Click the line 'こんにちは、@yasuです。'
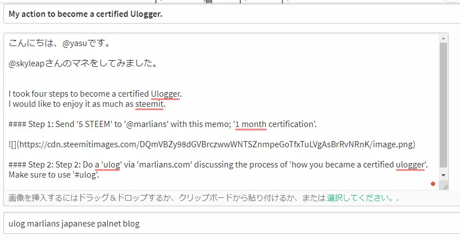Viewport: 460px width, 240px height. pyautogui.click(x=60, y=43)
